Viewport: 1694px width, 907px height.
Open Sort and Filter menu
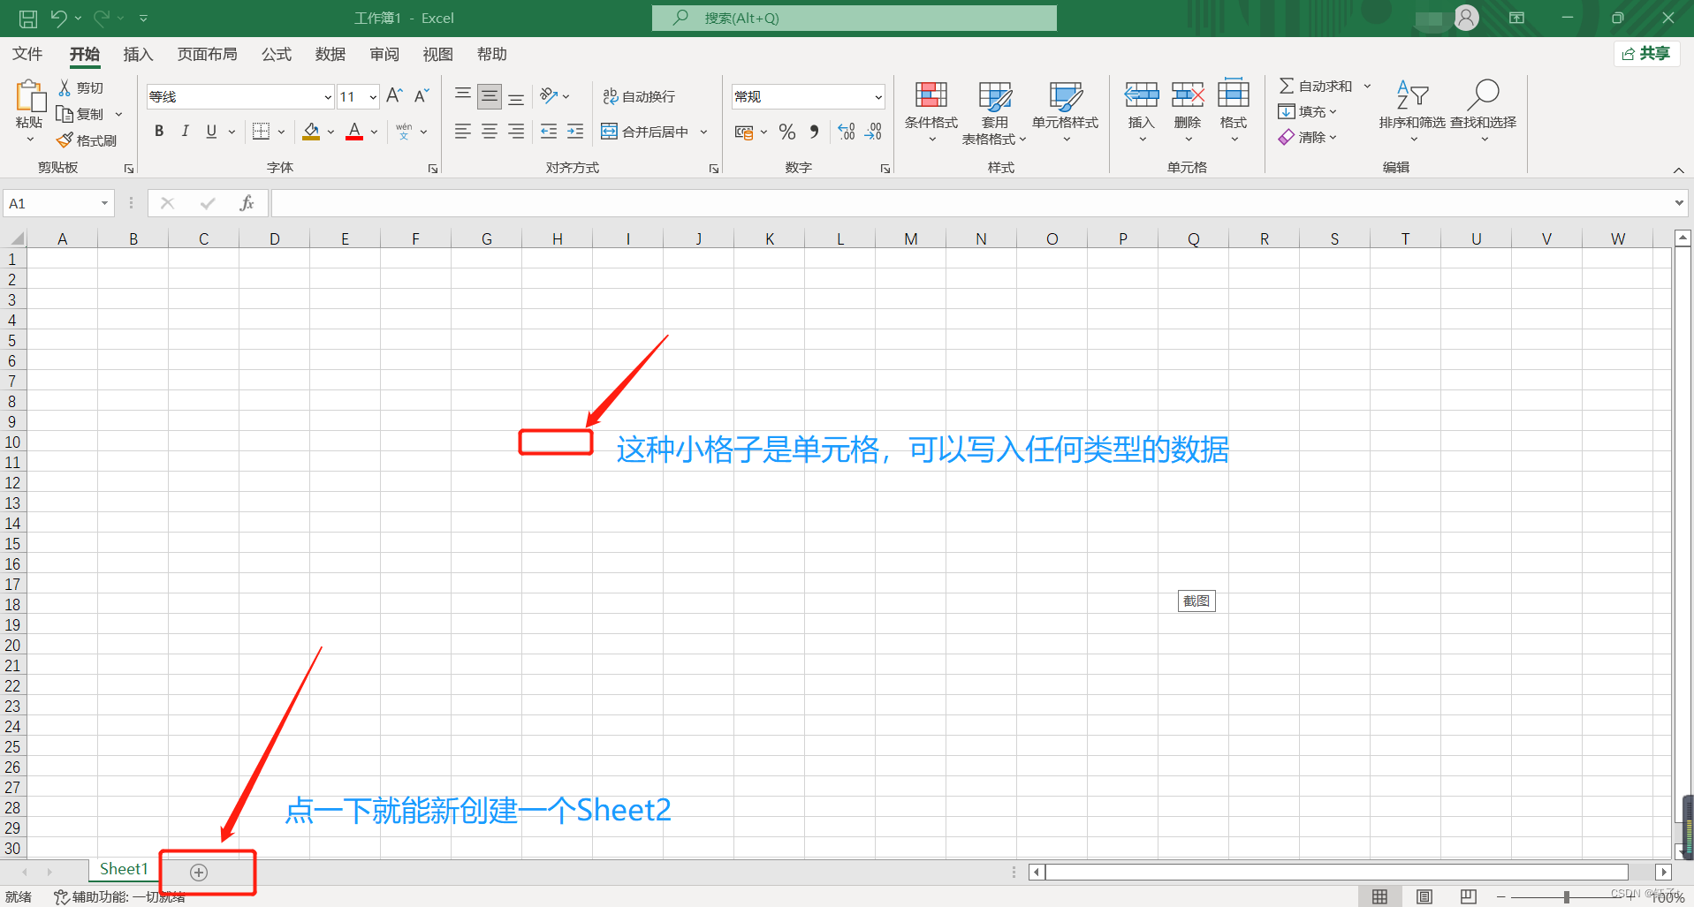[1412, 112]
